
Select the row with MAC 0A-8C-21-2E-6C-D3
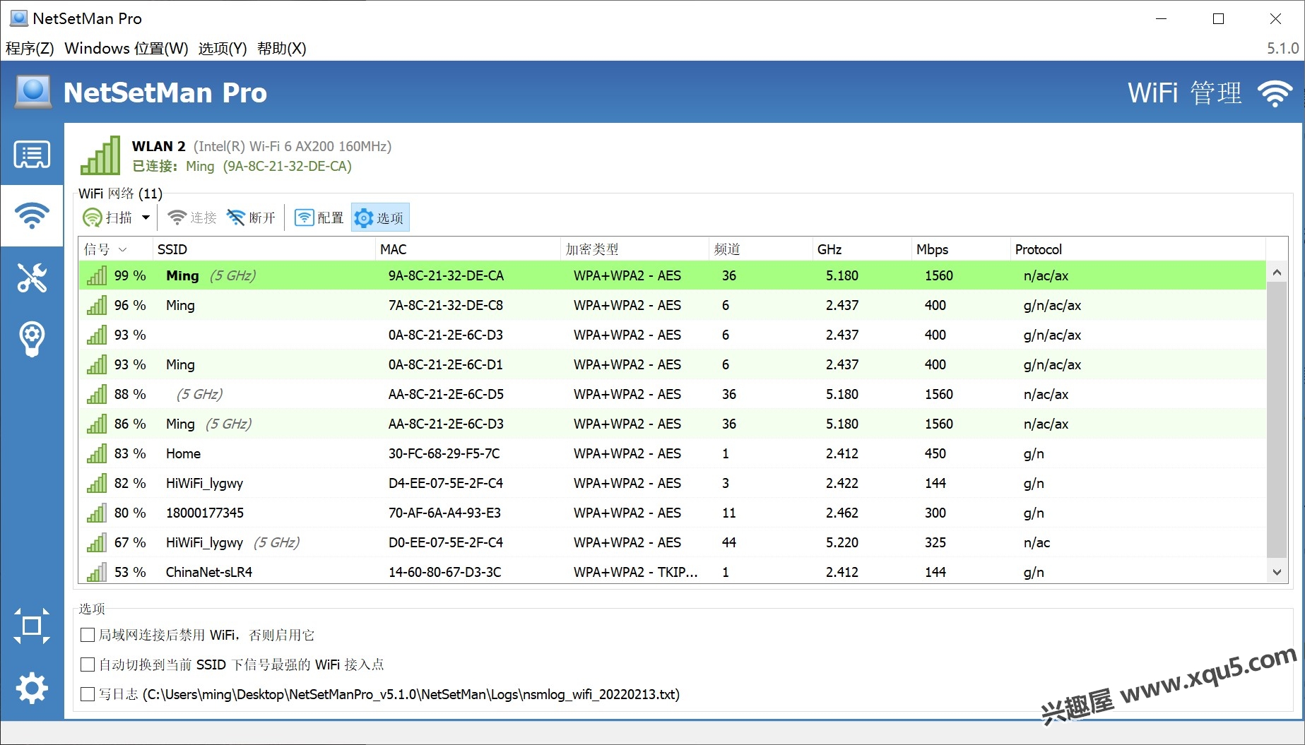672,335
